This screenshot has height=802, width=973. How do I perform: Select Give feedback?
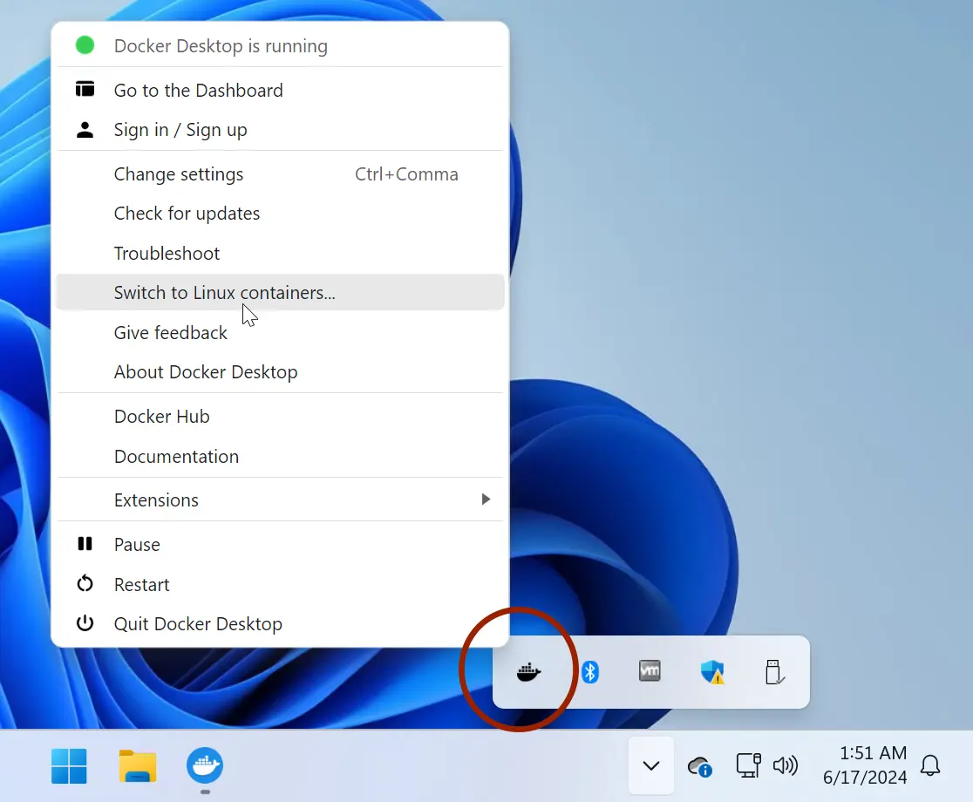[x=280, y=332]
